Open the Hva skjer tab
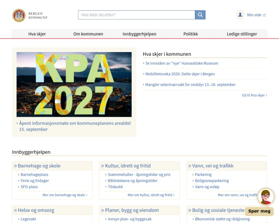The width and height of the screenshot is (279, 223). point(37,34)
